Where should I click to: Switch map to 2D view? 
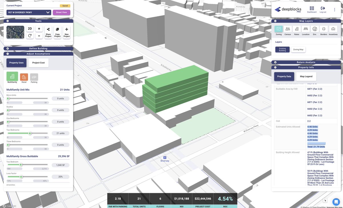point(30,29)
